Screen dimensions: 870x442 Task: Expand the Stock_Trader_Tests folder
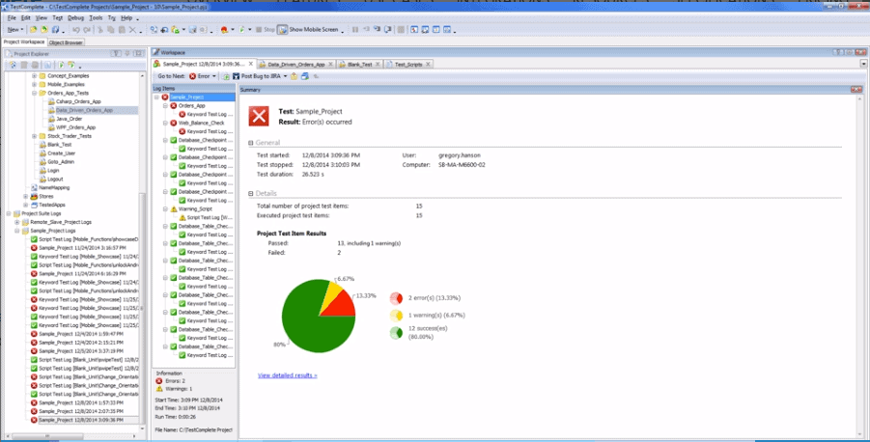(35, 136)
